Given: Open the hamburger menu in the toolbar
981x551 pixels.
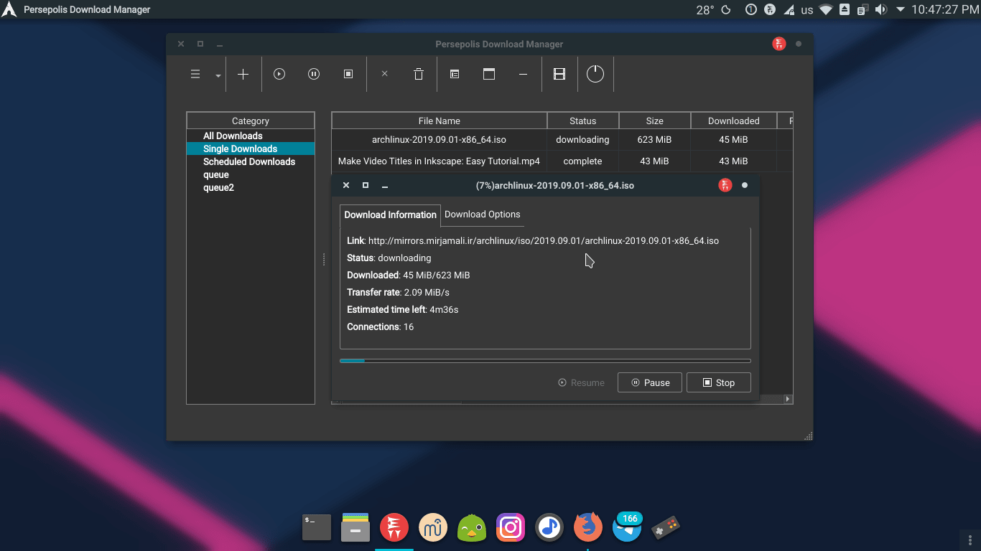Looking at the screenshot, I should click(195, 74).
